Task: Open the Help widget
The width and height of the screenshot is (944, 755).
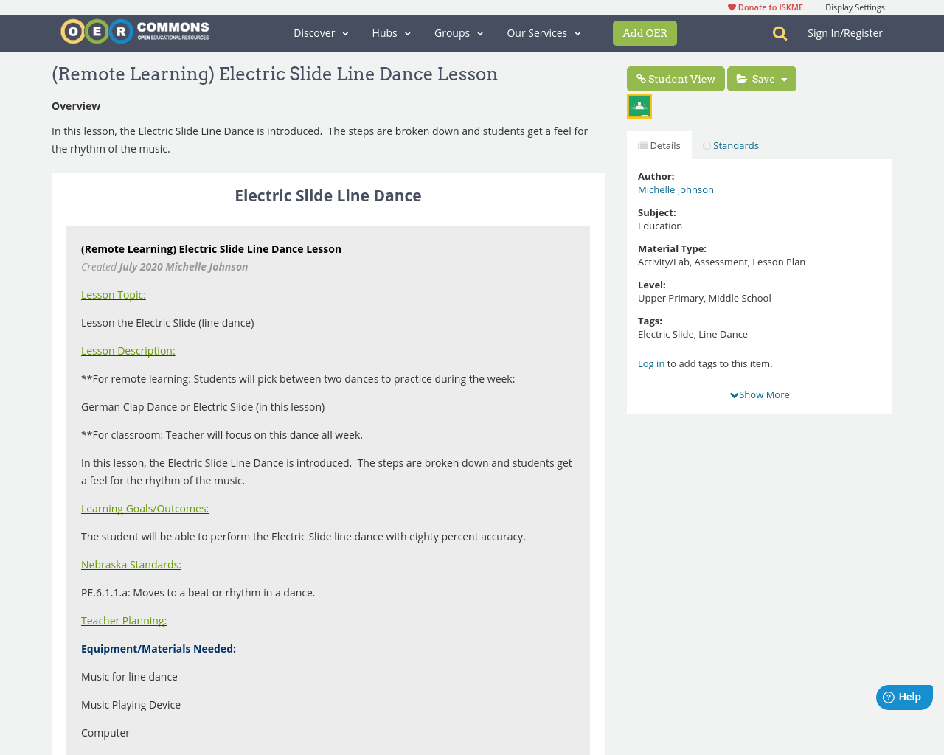Action: coord(904,696)
